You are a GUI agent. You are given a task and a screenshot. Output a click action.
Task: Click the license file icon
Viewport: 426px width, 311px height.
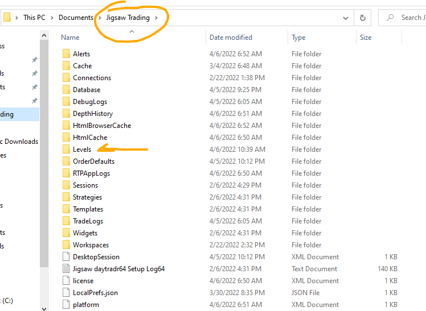66,280
